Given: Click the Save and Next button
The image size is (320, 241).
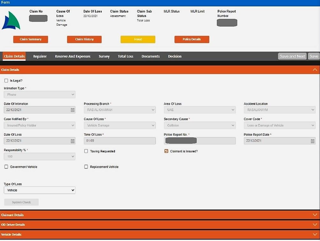Looking at the screenshot, I should click(292, 56).
